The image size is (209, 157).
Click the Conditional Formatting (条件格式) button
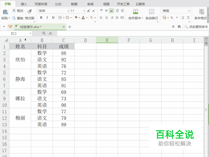[201, 15]
